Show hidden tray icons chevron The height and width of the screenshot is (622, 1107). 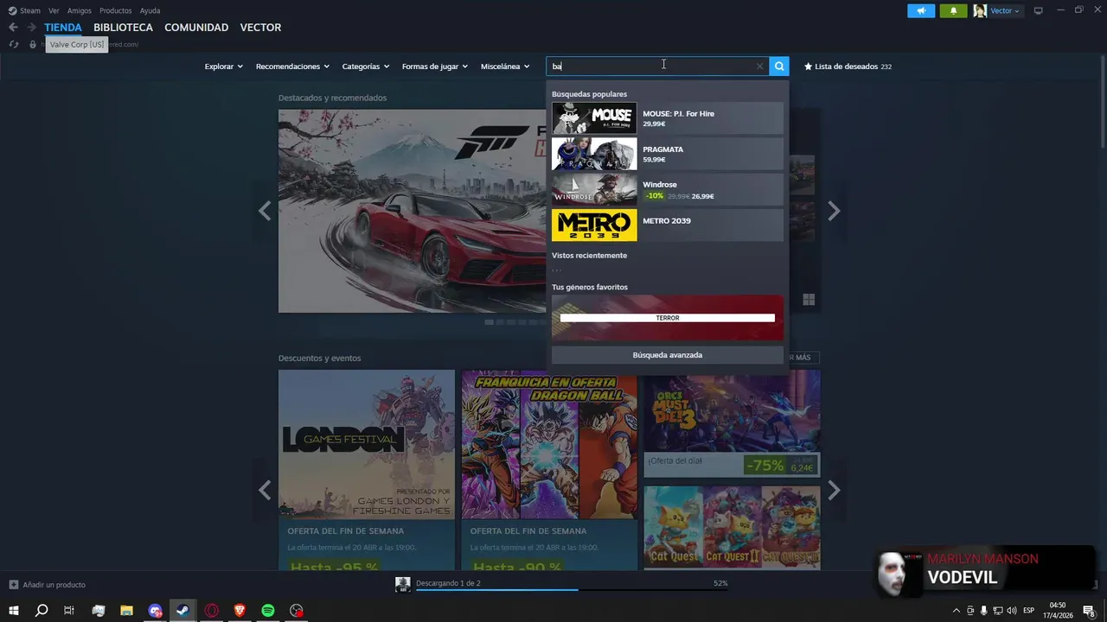pos(956,611)
